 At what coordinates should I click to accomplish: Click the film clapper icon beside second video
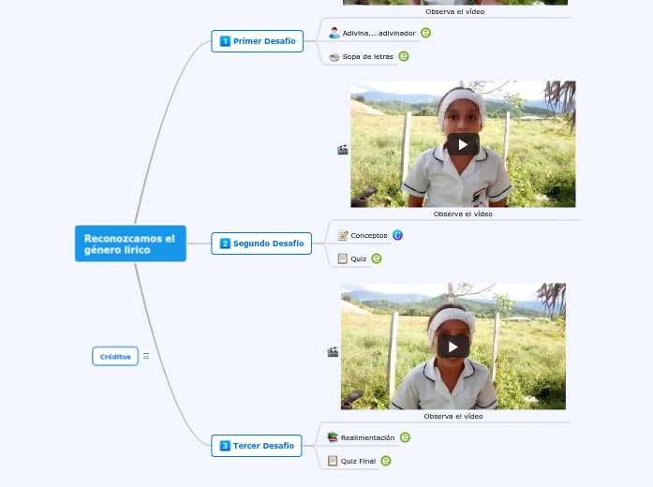click(x=343, y=149)
